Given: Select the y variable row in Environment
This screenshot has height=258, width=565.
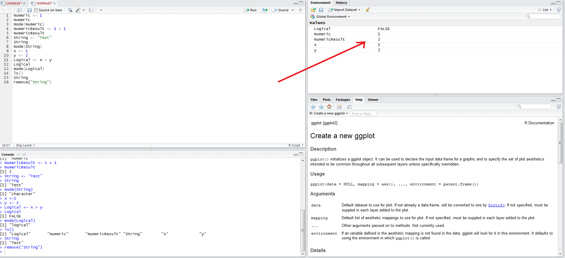Looking at the screenshot, I should (435, 50).
